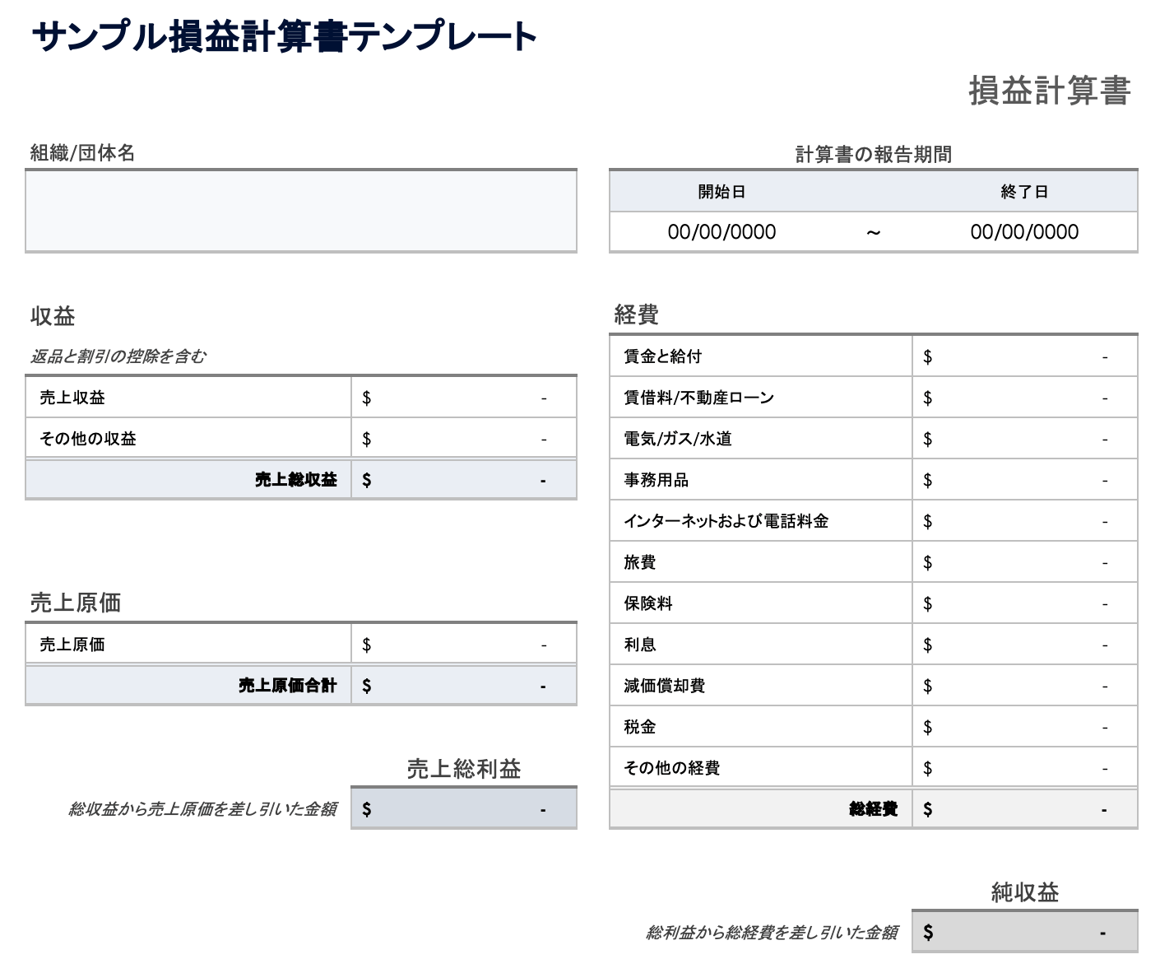1160x973 pixels.
Task: Click the 売上総利益 amount cell
Action: 464,808
